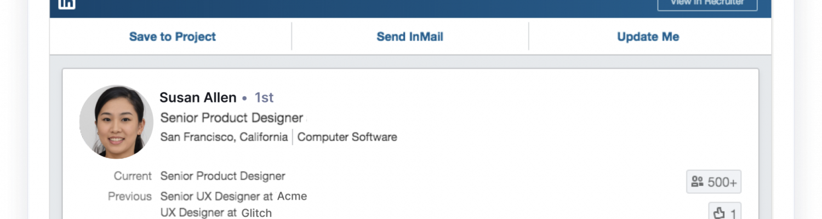Click the 1st degree connection badge

point(264,97)
